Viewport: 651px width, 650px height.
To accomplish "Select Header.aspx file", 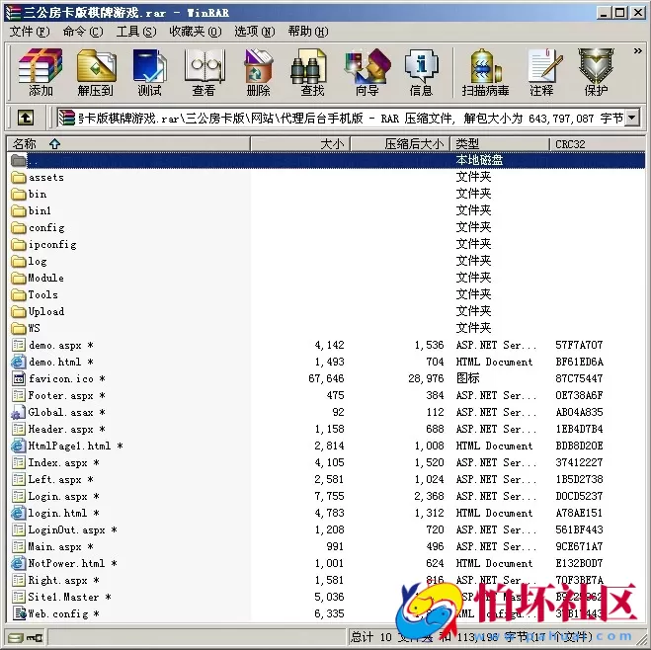I will 58,429.
